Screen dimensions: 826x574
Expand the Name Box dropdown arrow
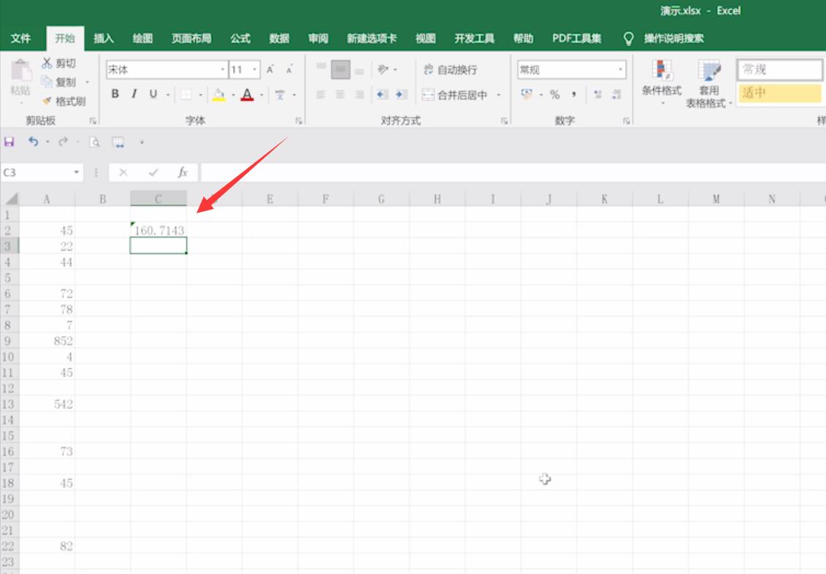(x=77, y=172)
